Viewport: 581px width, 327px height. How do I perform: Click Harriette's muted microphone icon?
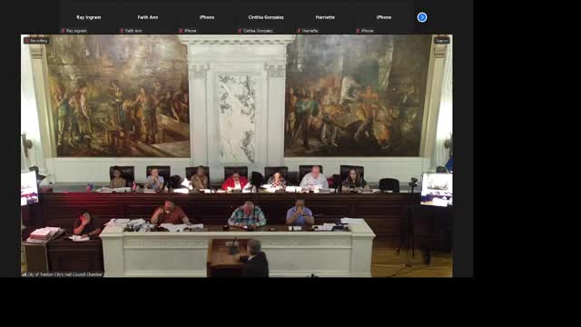point(299,31)
